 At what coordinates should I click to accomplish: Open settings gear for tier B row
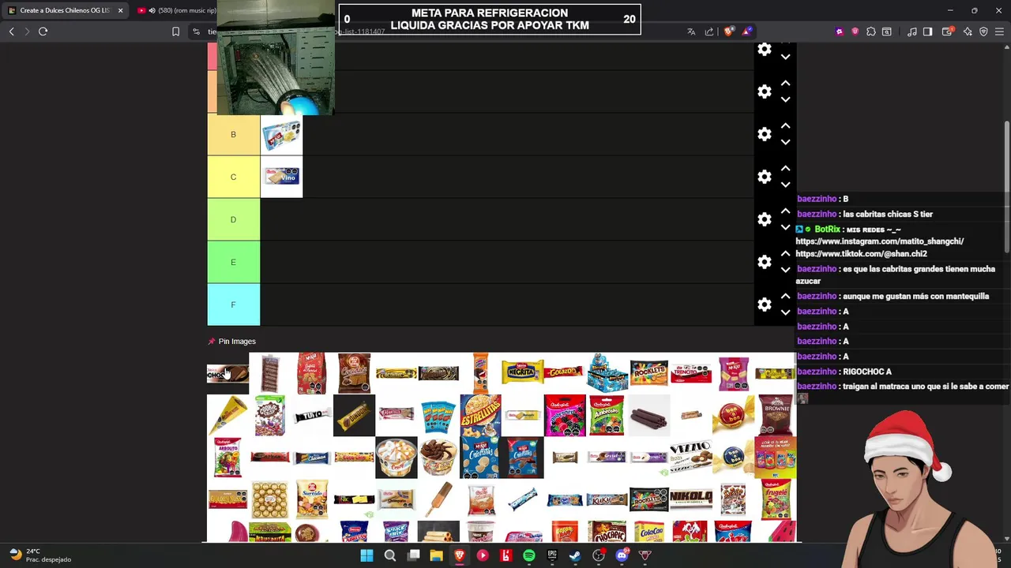click(x=764, y=134)
